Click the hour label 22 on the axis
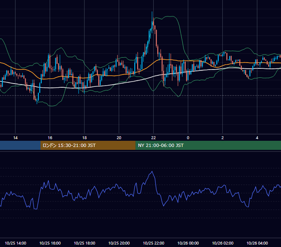Image resolution: width=281 pixels, height=247 pixels. [x=153, y=138]
